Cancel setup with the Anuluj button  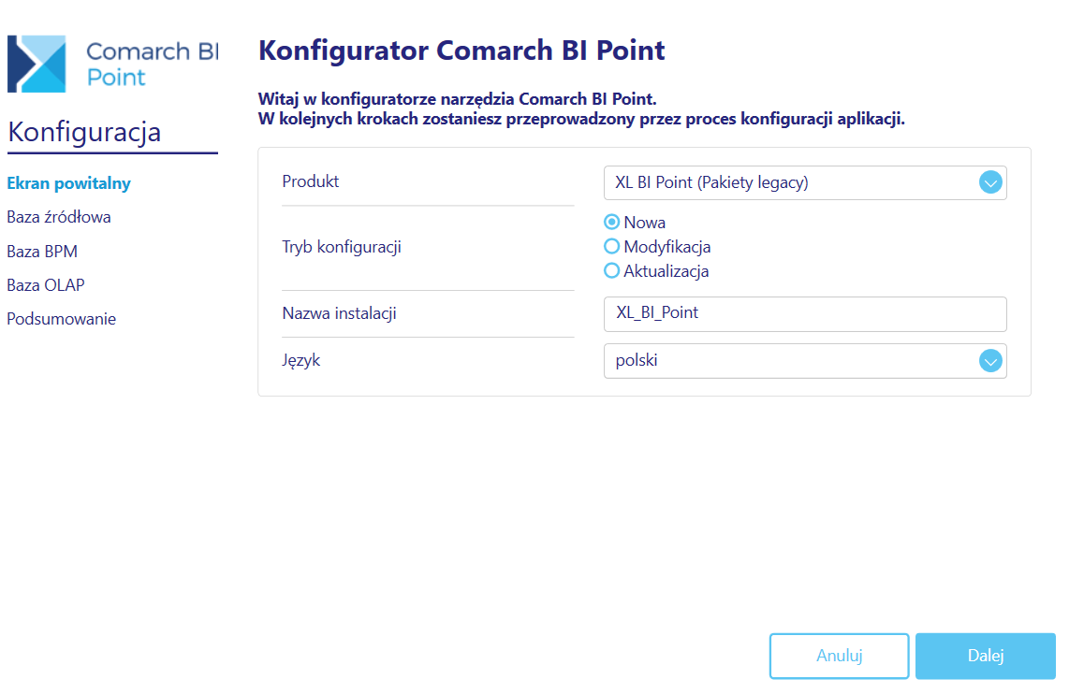tap(840, 656)
